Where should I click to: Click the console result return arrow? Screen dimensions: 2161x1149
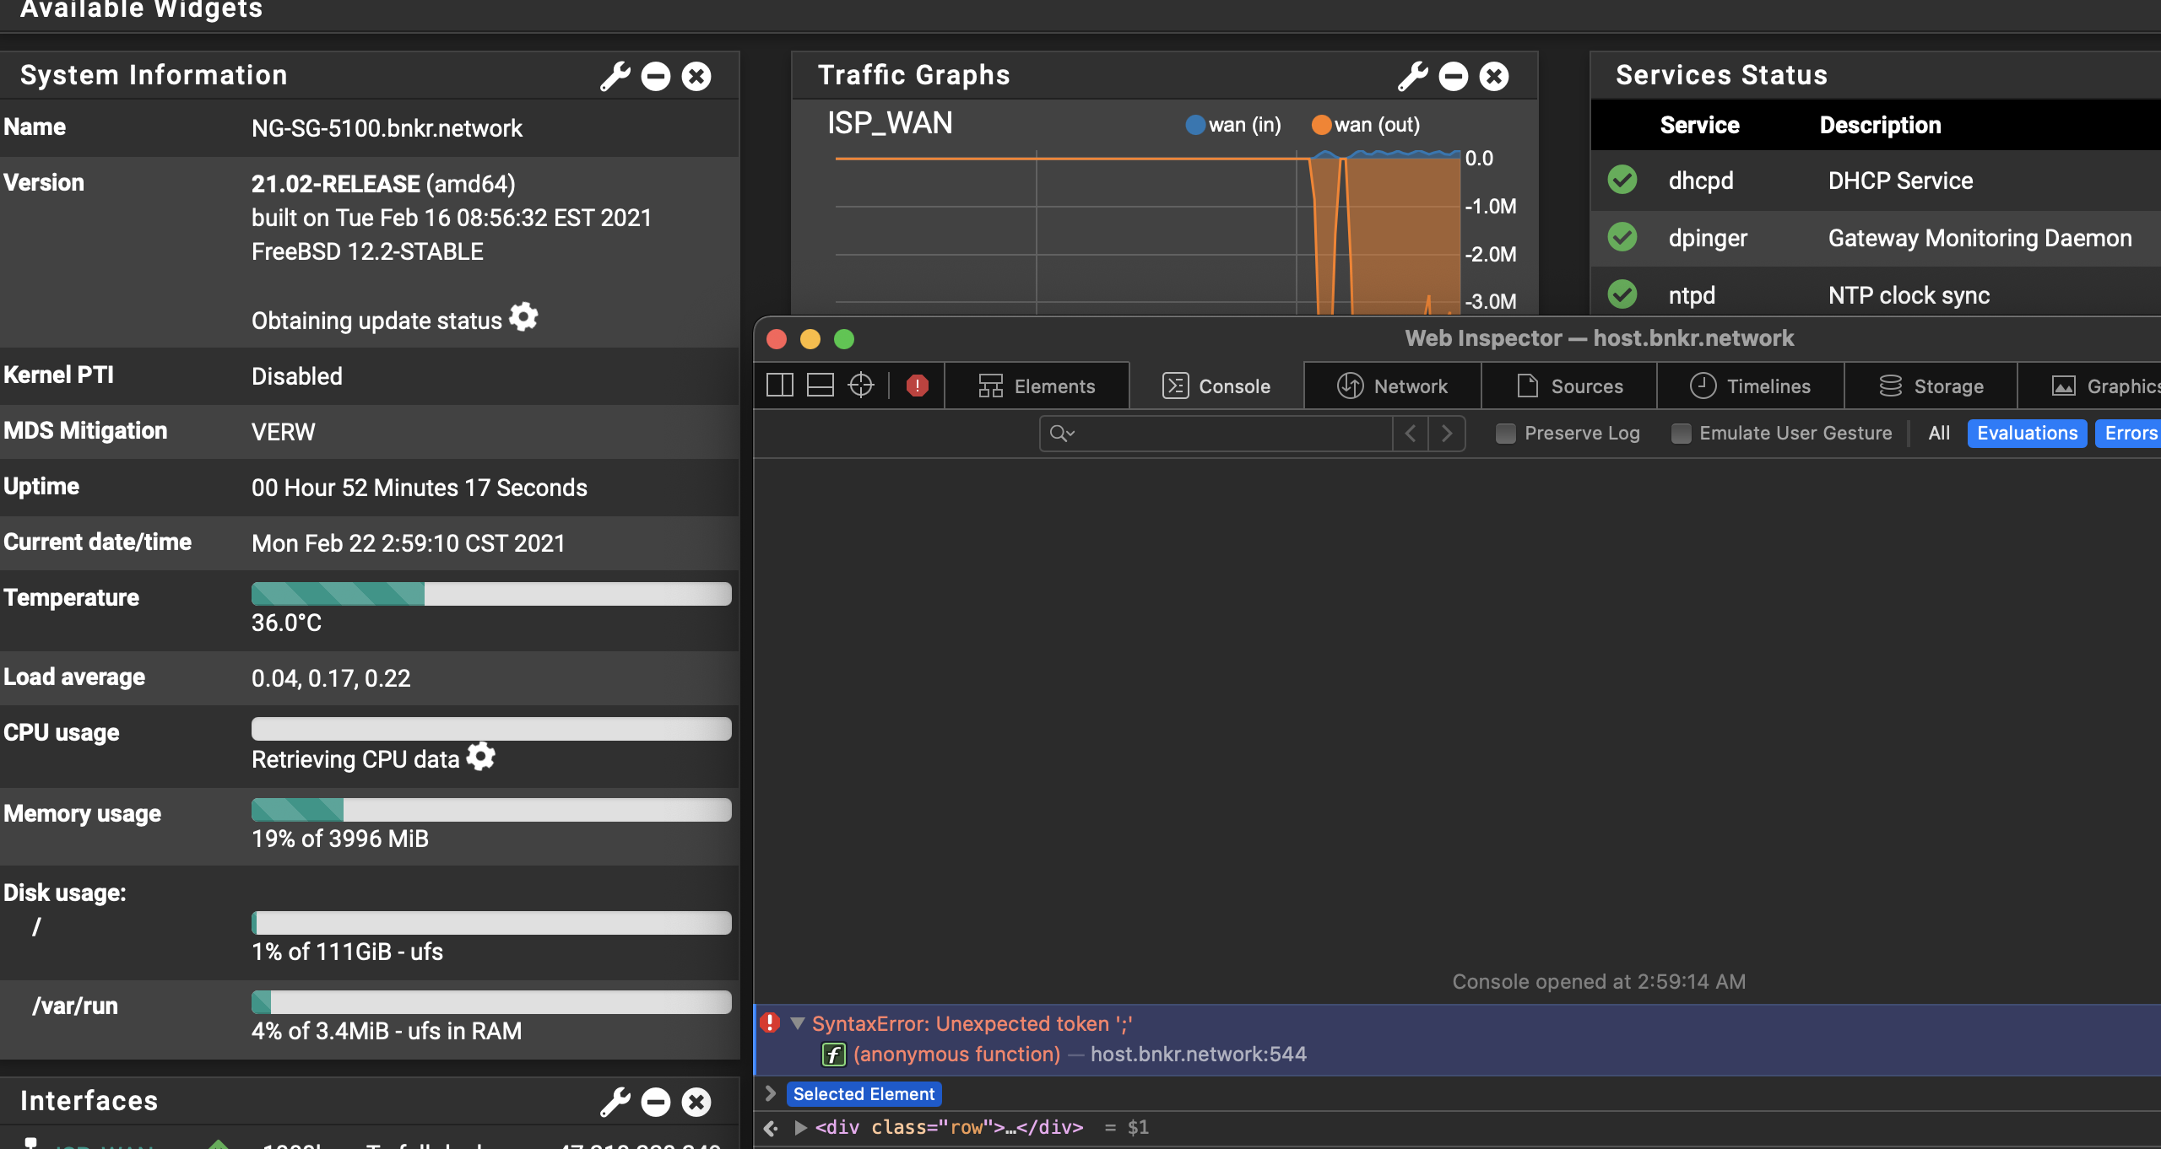(x=770, y=1128)
